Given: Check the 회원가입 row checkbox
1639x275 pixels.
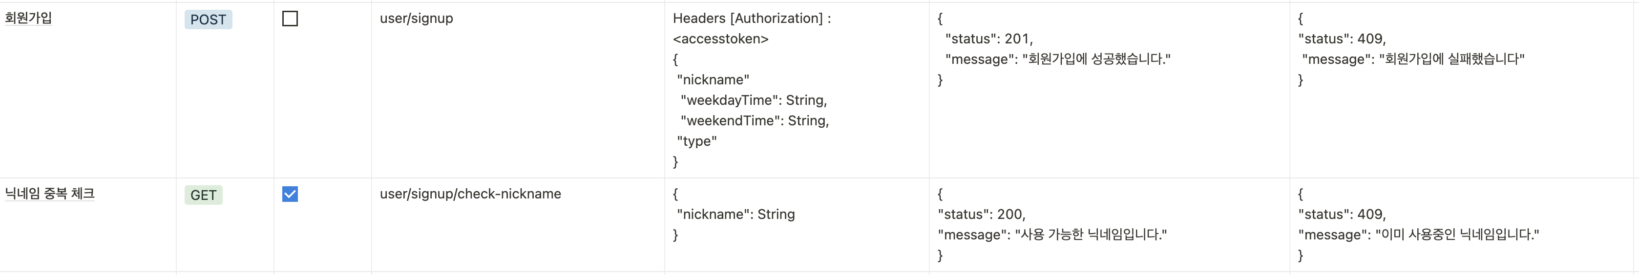Looking at the screenshot, I should click(x=290, y=19).
